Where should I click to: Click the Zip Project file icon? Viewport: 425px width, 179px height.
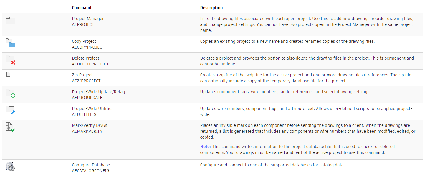coord(8,75)
